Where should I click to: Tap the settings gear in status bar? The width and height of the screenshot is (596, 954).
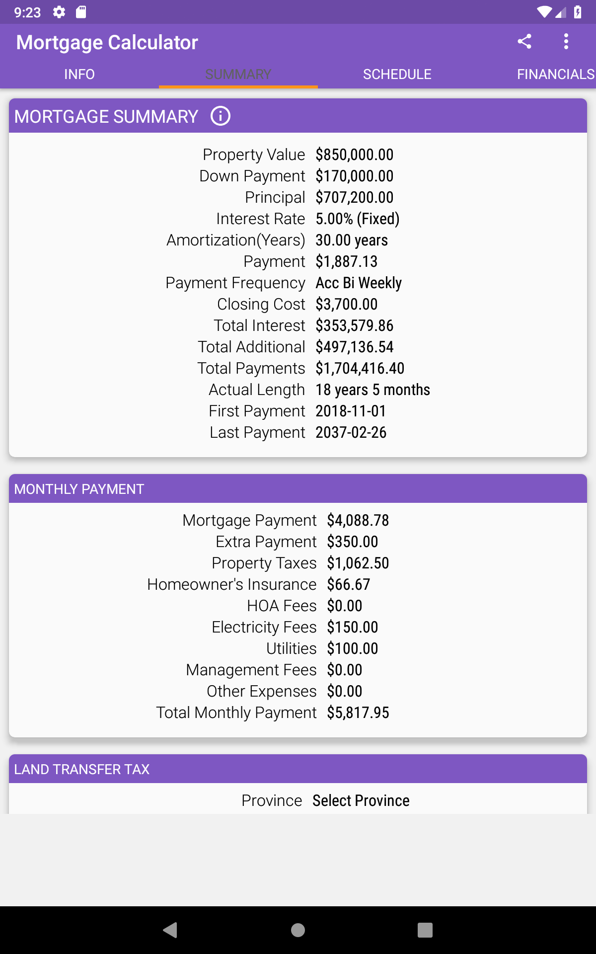pyautogui.click(x=59, y=12)
